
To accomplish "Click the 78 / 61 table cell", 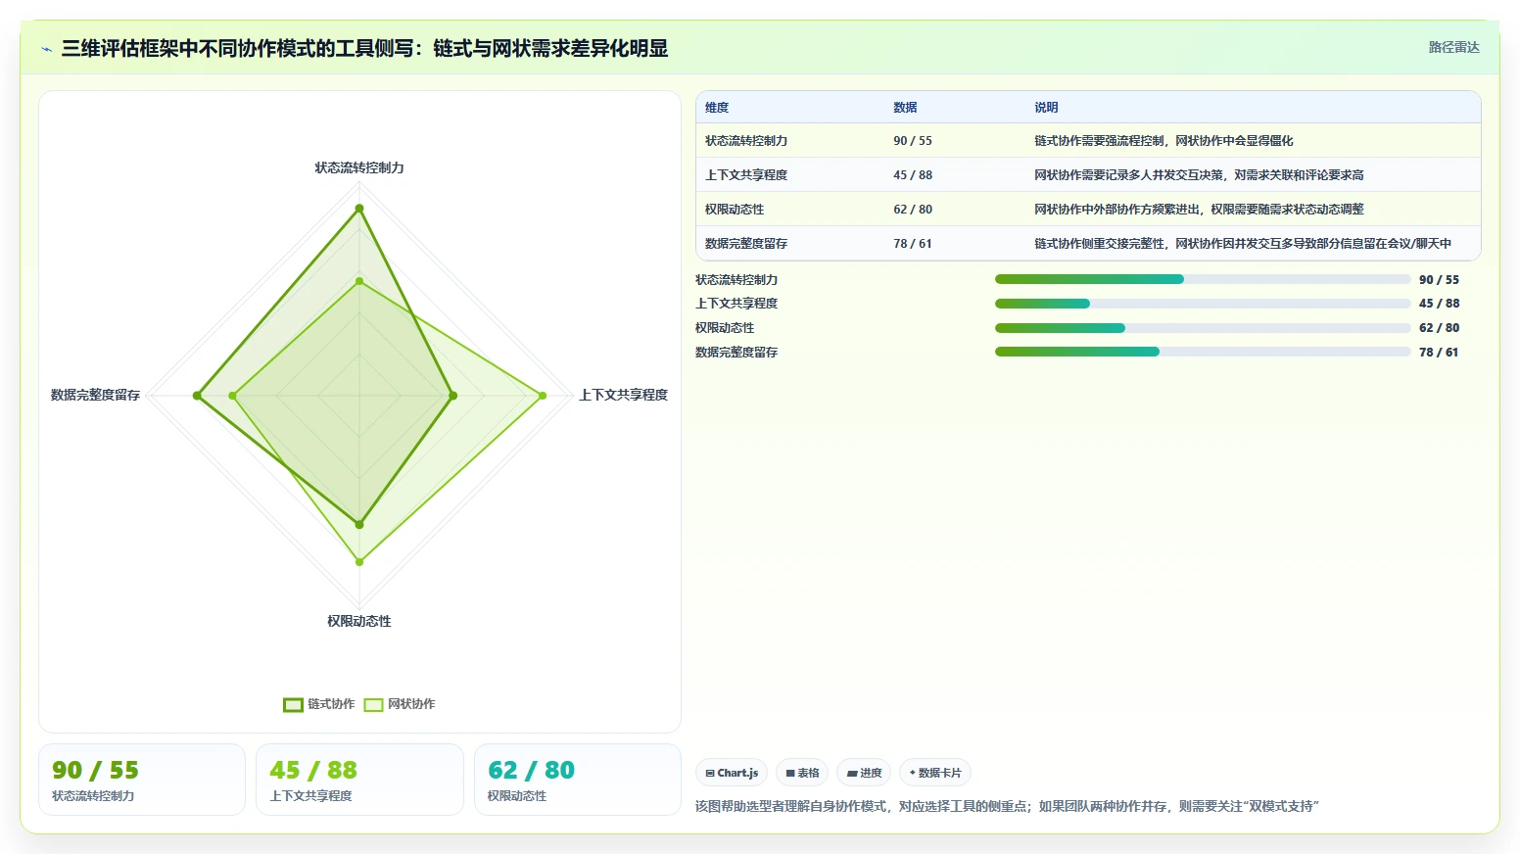I will click(913, 244).
